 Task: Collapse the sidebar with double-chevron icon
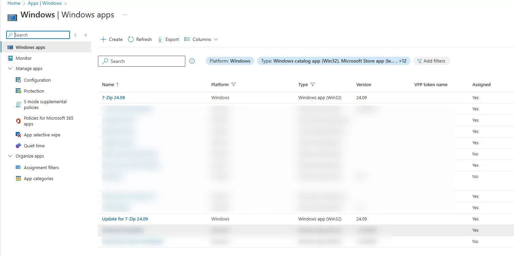pyautogui.click(x=86, y=35)
